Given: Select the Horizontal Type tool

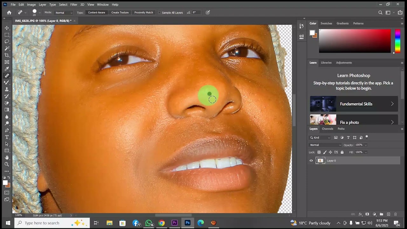Looking at the screenshot, I should pos(7,137).
